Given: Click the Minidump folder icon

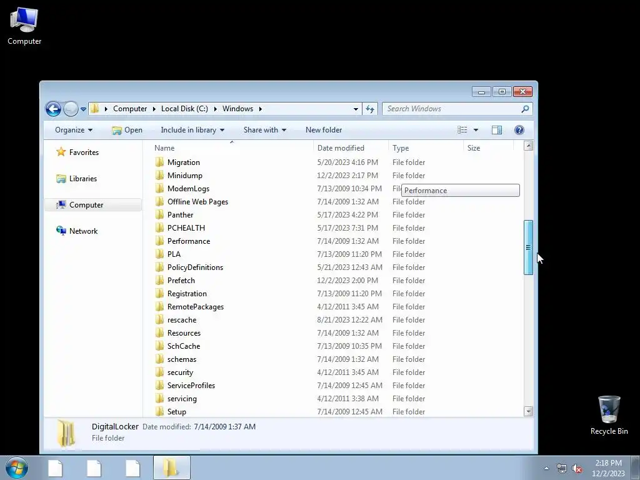Looking at the screenshot, I should point(159,175).
